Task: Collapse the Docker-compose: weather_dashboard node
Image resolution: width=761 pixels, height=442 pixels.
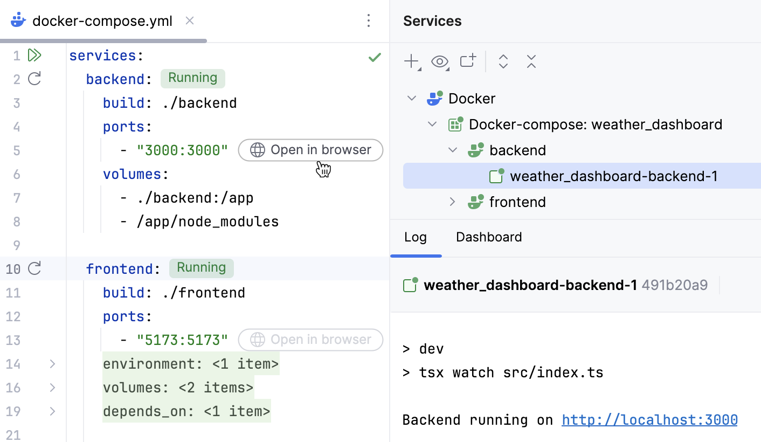Action: pos(432,124)
